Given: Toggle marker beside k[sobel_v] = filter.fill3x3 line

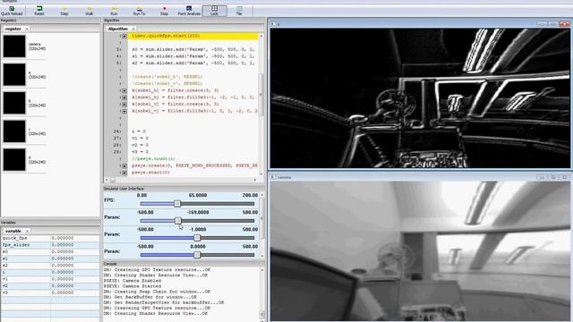Looking at the screenshot, I should coord(124,111).
